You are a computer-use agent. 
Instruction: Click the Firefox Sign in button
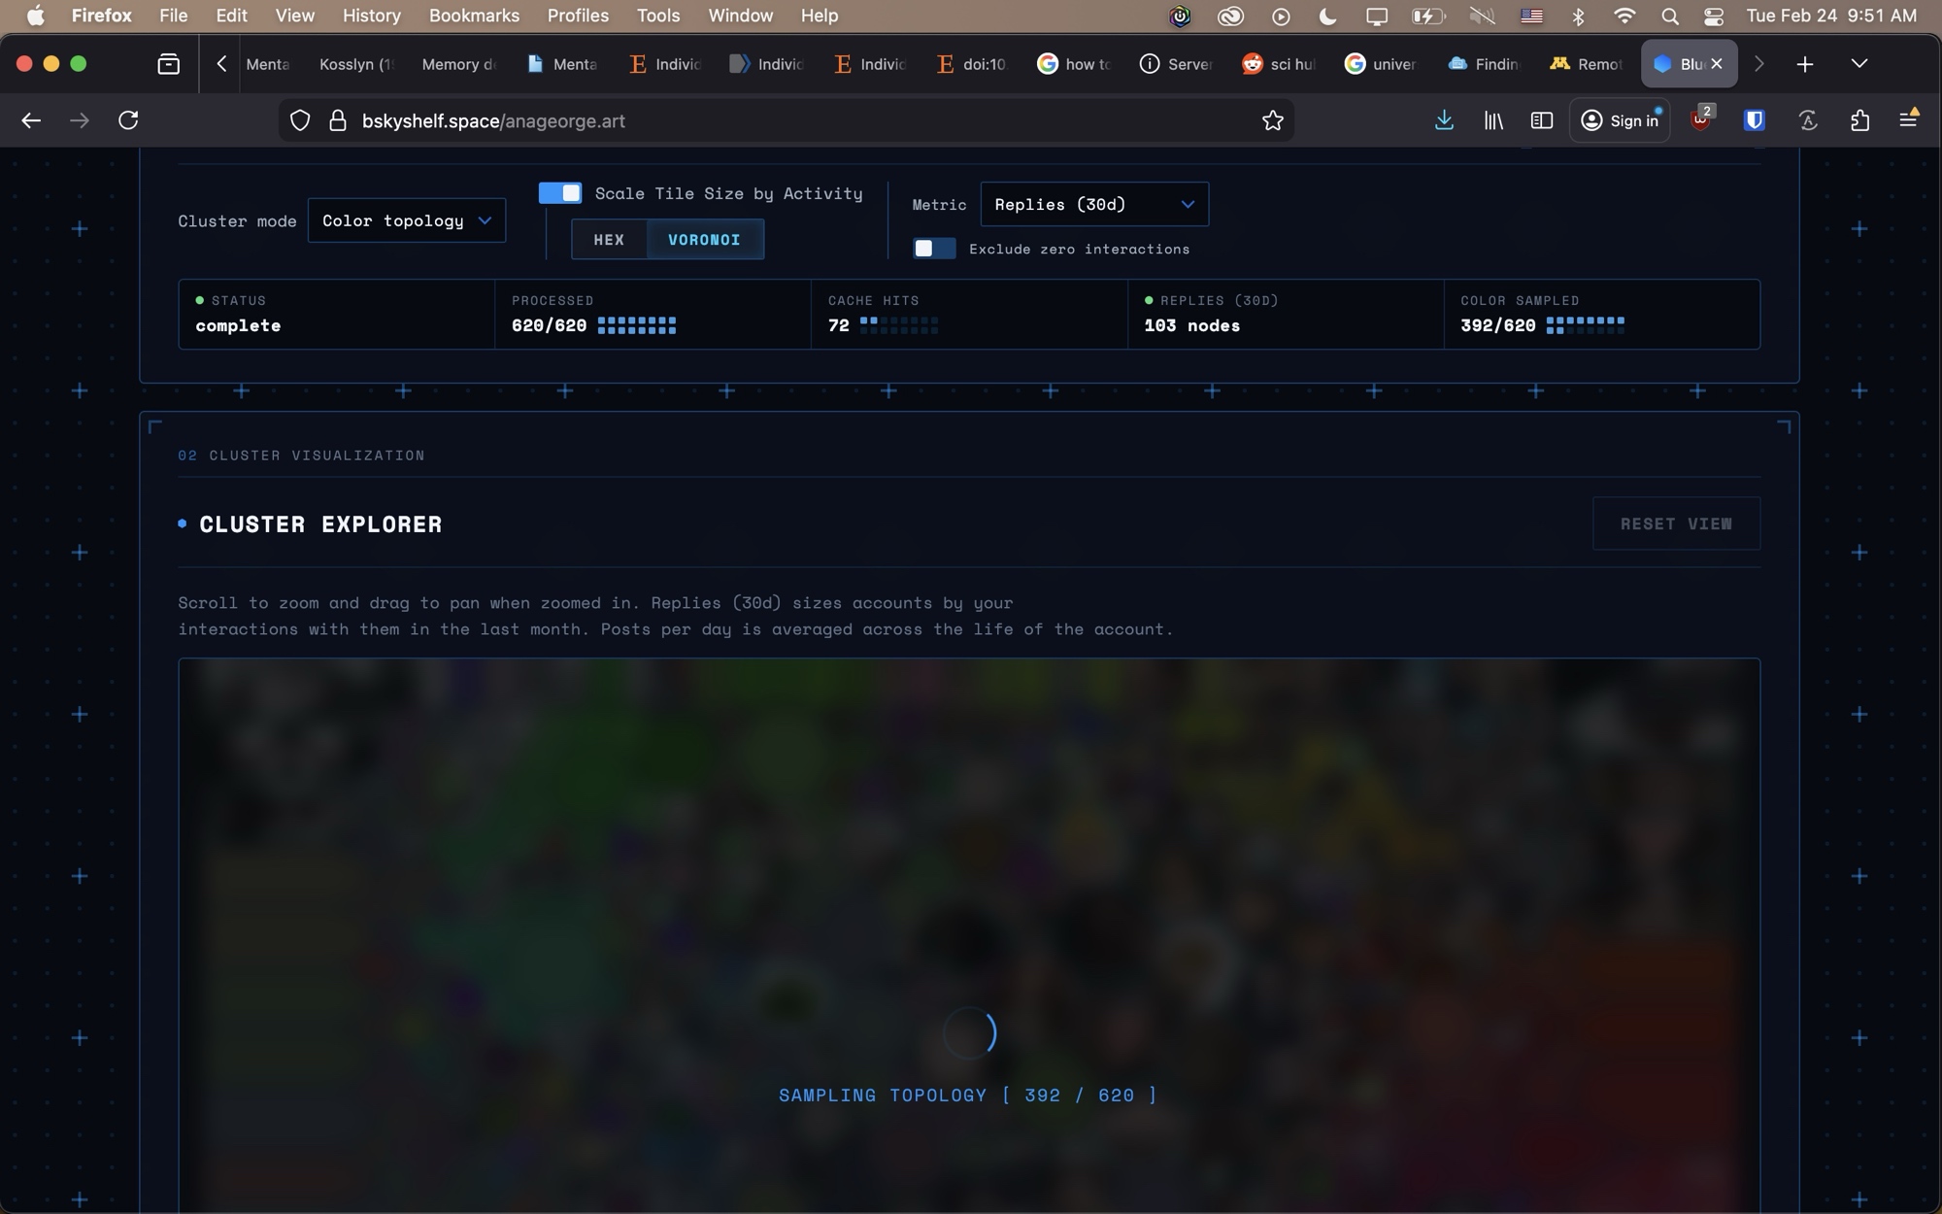click(1620, 120)
